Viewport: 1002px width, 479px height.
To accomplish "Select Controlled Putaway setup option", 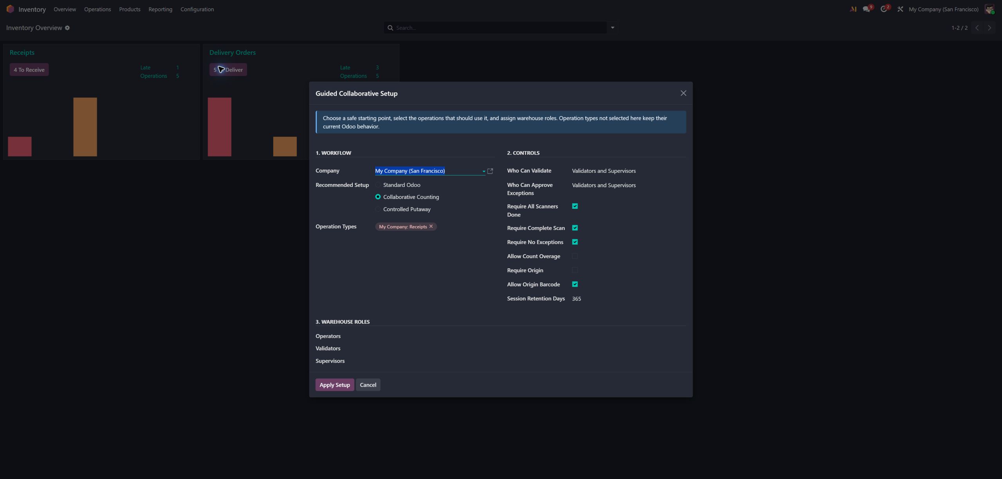I will [x=378, y=209].
